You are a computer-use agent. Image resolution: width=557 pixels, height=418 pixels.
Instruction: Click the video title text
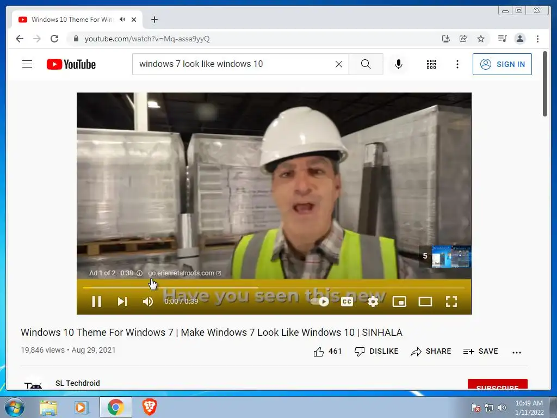point(212,333)
